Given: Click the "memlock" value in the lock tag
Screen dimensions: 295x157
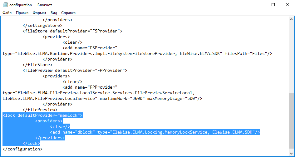Looking at the screenshot, I should (x=70, y=115).
